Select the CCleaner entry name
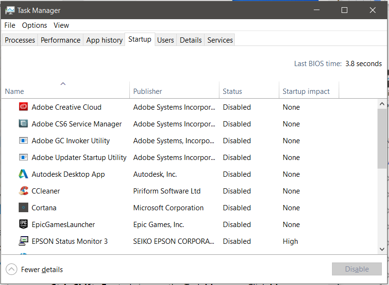This screenshot has height=285, width=389. click(x=46, y=191)
